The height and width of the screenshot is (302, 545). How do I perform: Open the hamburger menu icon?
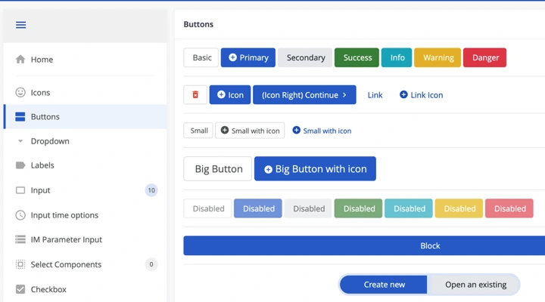21,25
